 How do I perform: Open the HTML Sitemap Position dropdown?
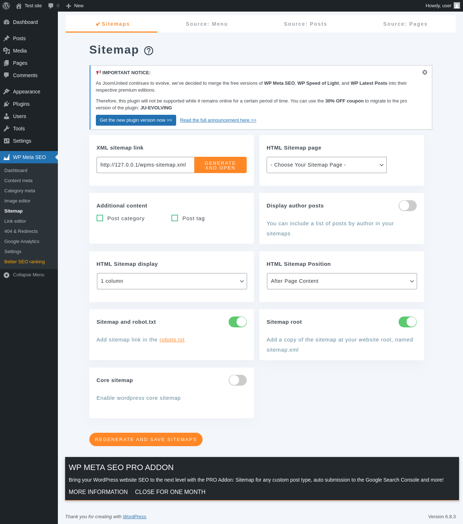tap(342, 281)
